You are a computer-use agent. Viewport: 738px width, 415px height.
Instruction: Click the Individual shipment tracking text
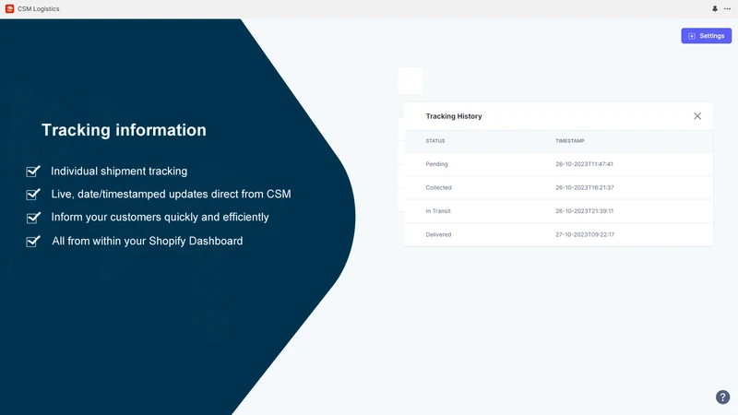tap(119, 172)
